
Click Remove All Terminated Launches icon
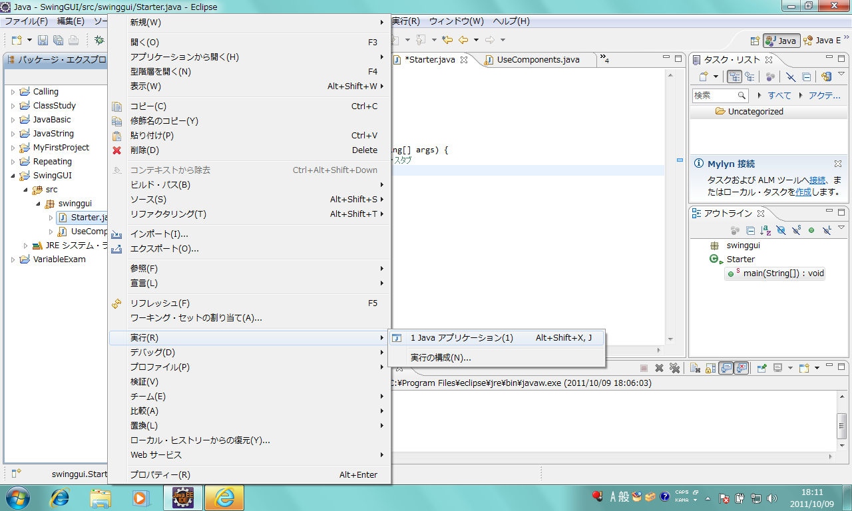674,368
